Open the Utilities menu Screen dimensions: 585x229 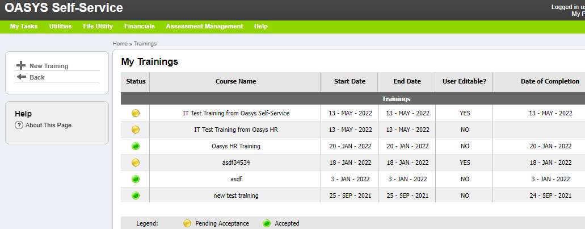61,26
